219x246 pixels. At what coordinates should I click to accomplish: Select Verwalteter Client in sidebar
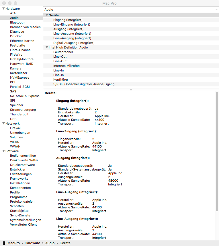point(23,224)
